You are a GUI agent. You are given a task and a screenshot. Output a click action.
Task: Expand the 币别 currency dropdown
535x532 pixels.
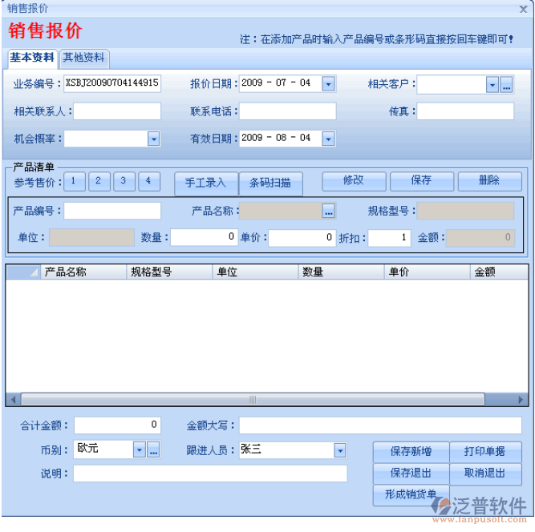(x=140, y=449)
